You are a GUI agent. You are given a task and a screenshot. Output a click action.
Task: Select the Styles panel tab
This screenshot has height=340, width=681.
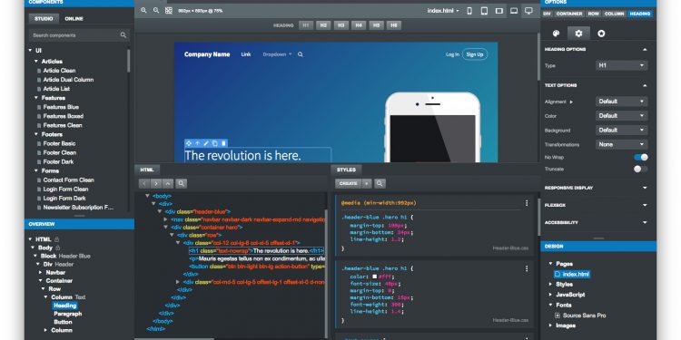point(346,170)
